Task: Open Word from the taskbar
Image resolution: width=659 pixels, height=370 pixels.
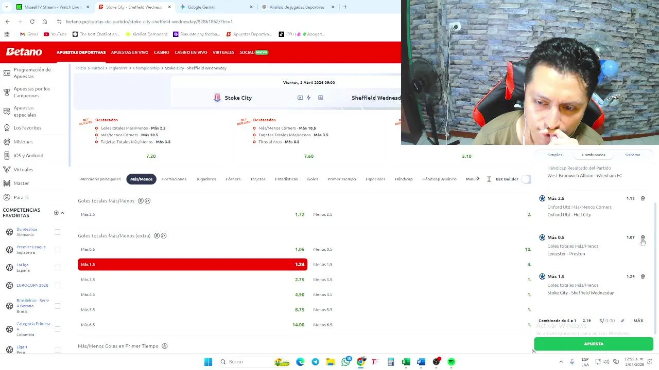Action: [421, 362]
